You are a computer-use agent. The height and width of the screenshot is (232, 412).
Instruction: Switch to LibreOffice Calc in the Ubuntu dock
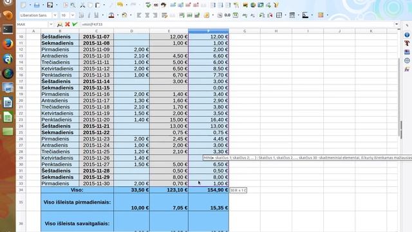(x=8, y=117)
